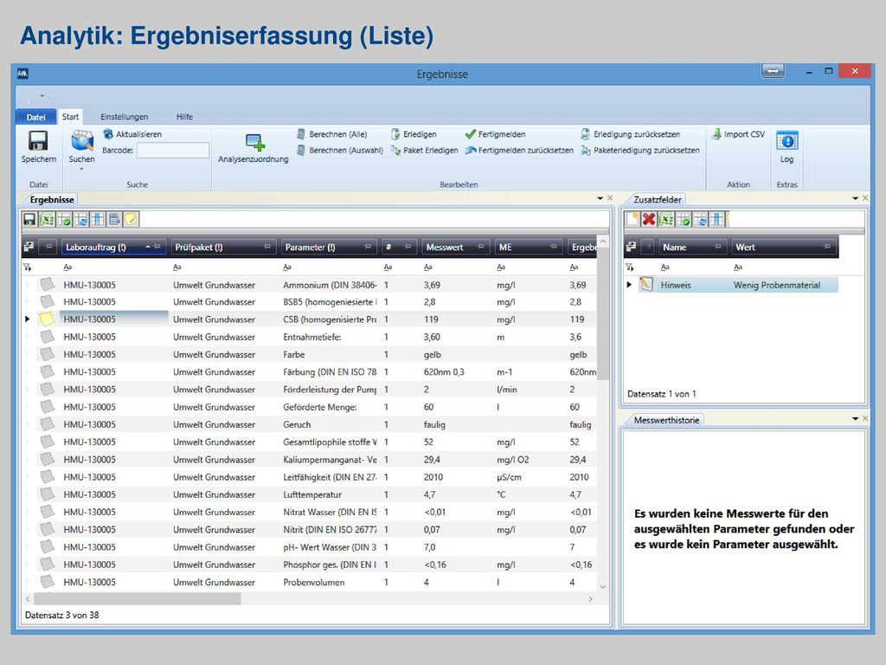The width and height of the screenshot is (886, 665).
Task: Click Fertigmelden zurücksetzen
Action: pyautogui.click(x=519, y=151)
